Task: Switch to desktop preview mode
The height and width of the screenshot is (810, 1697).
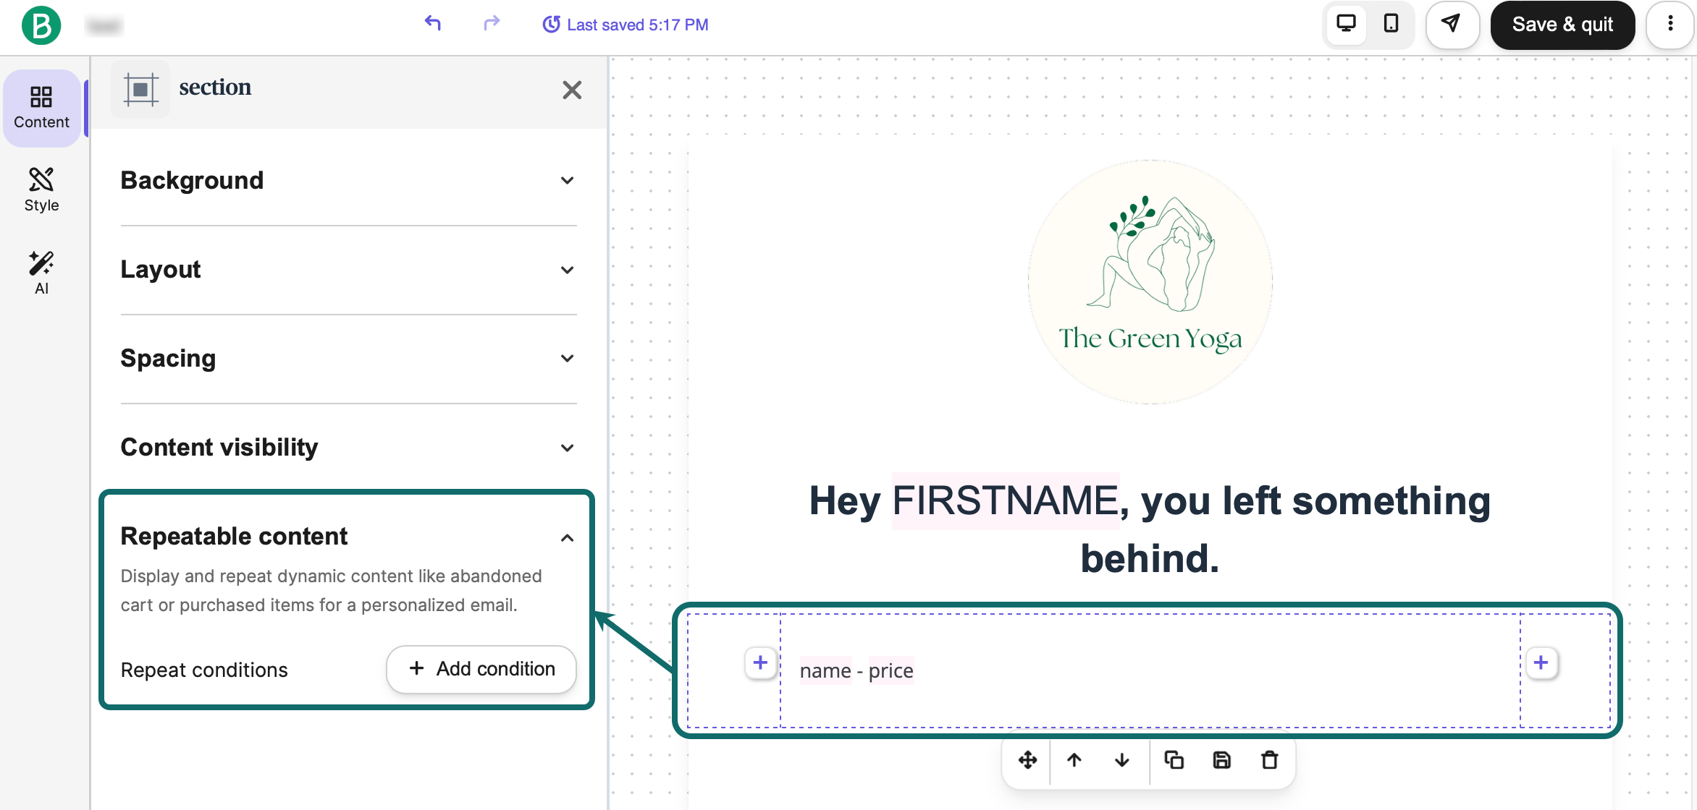Action: pos(1346,24)
